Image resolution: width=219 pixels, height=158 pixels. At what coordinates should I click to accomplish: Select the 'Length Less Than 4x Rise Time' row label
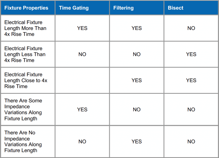coord(25,54)
